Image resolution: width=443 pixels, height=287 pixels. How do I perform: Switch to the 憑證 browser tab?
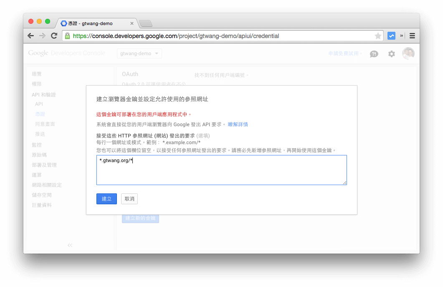(88, 23)
